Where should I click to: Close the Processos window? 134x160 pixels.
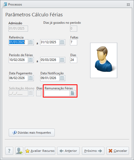pyautogui.click(x=128, y=4)
